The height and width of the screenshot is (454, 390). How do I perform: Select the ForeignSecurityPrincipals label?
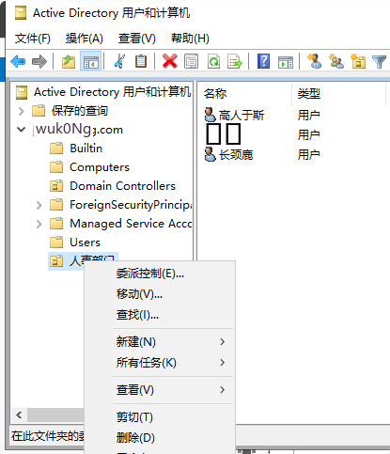click(131, 205)
